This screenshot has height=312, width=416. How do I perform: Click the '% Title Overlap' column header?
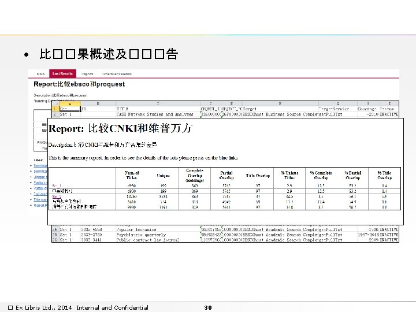[x=384, y=175]
